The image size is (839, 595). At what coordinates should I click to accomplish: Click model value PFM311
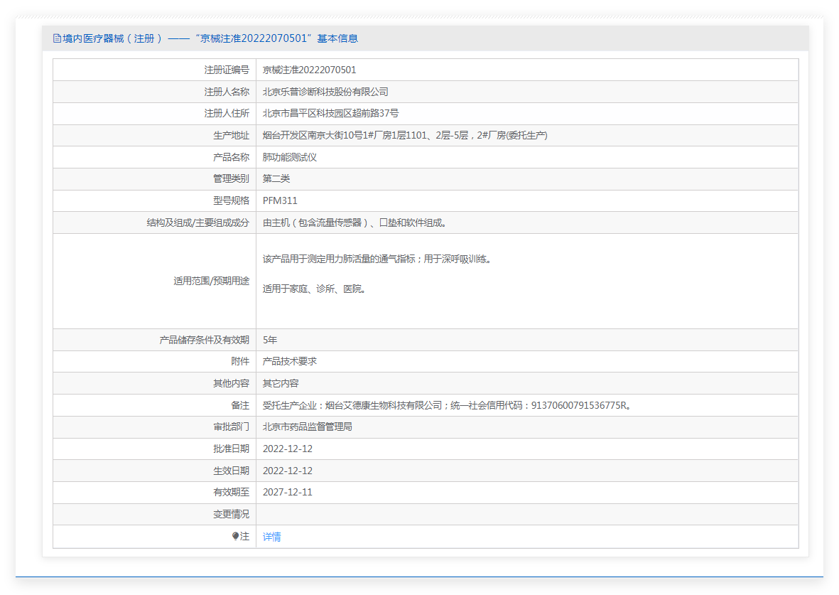pyautogui.click(x=280, y=201)
